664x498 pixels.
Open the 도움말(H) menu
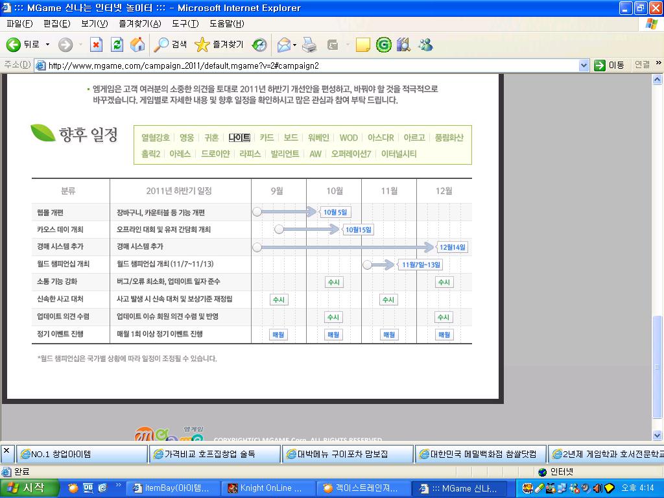[226, 24]
